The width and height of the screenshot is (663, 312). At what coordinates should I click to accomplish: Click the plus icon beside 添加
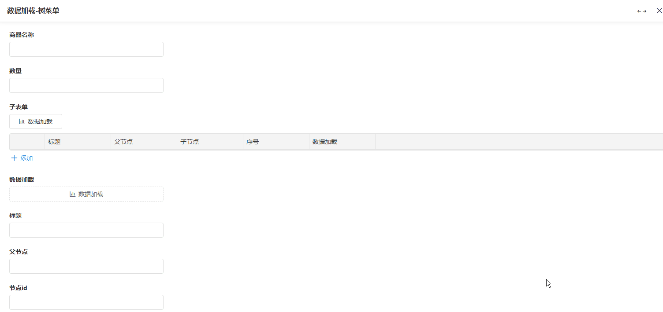click(14, 158)
